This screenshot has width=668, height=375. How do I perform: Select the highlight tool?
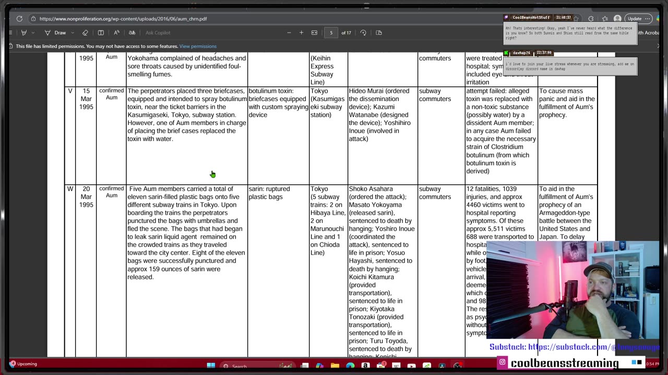click(23, 33)
